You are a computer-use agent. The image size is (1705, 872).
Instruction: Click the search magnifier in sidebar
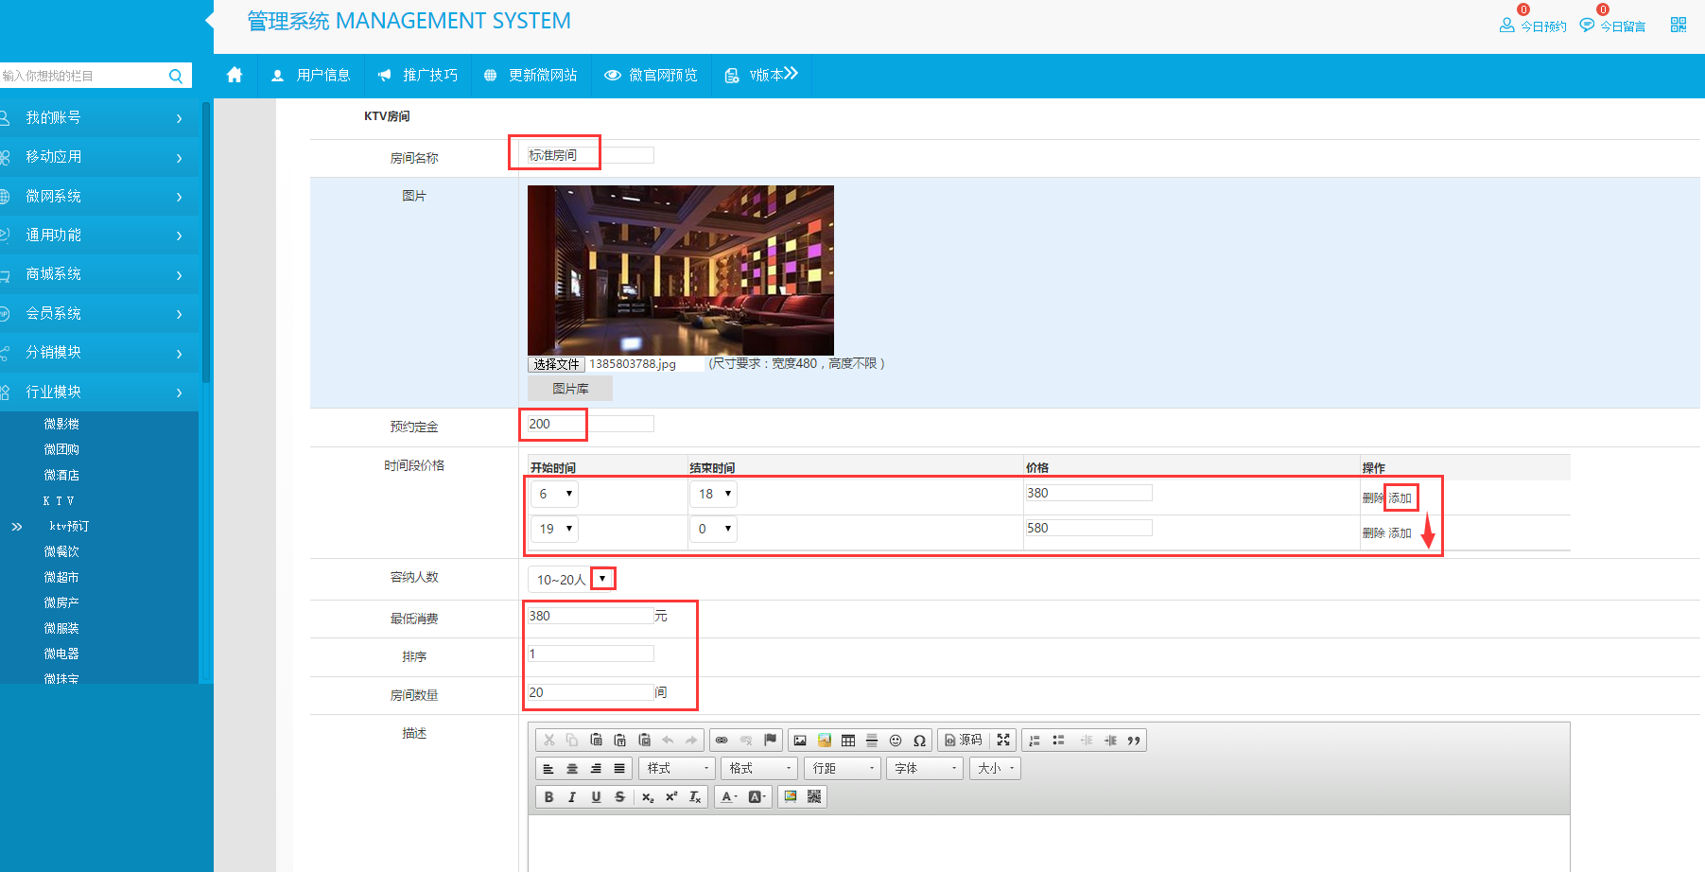click(x=176, y=76)
